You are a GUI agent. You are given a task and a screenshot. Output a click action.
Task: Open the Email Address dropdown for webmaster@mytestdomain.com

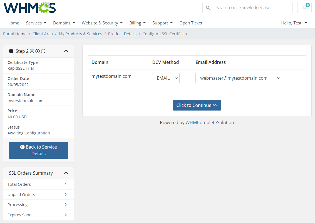point(238,78)
